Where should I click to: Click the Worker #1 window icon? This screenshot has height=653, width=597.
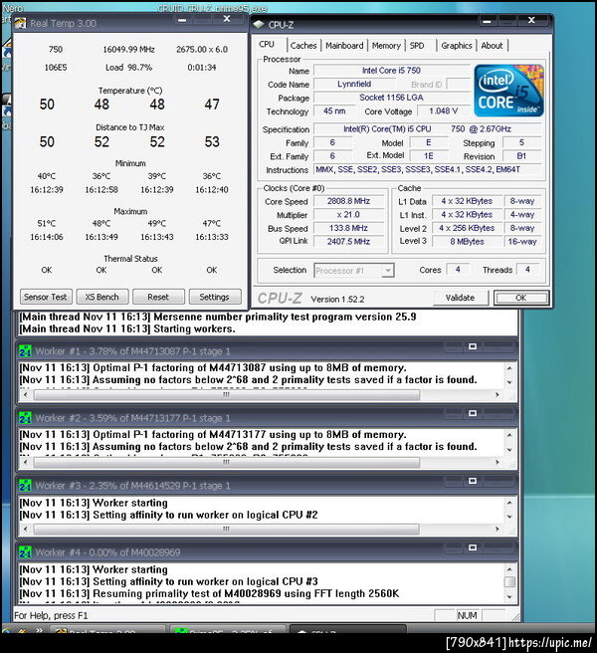(x=25, y=351)
